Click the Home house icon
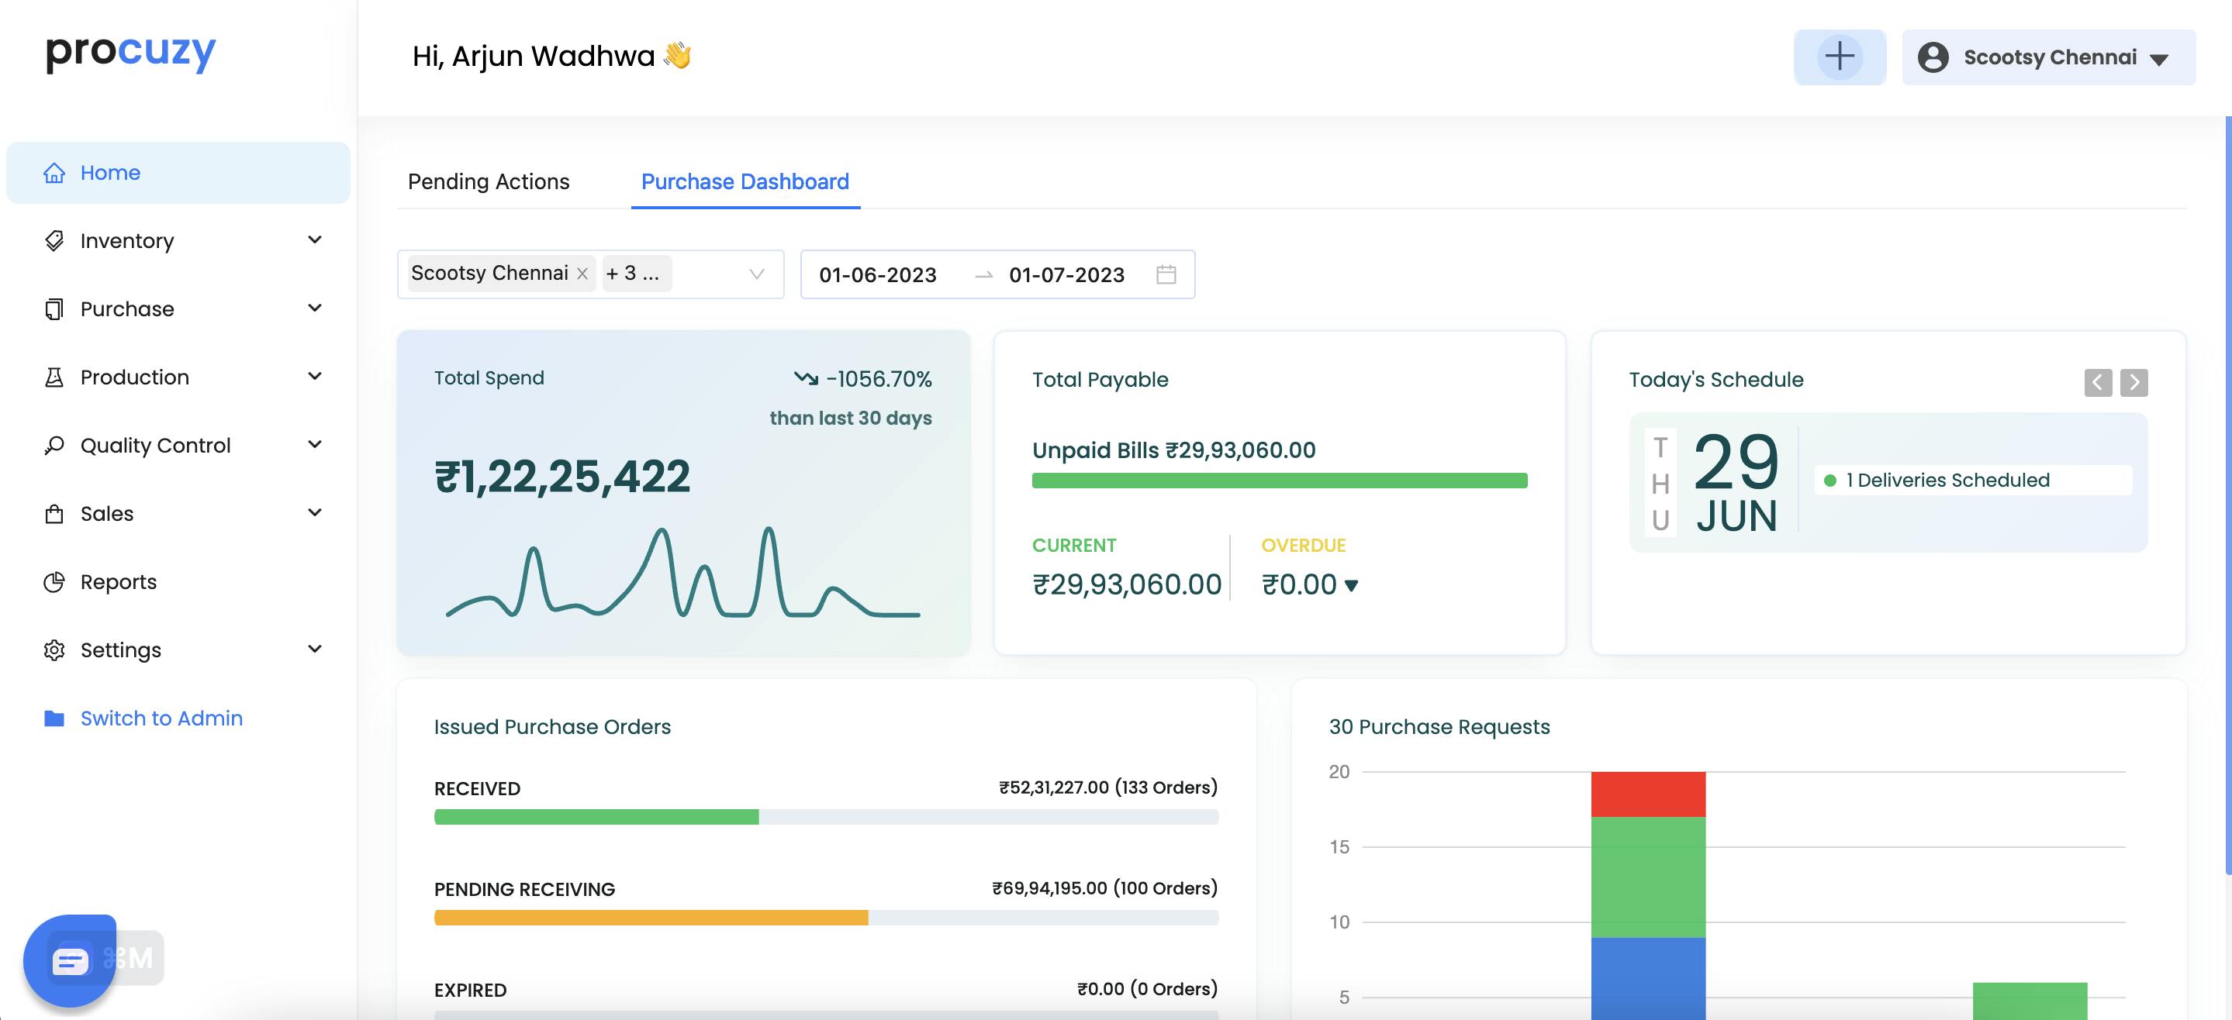This screenshot has height=1020, width=2232. [54, 173]
